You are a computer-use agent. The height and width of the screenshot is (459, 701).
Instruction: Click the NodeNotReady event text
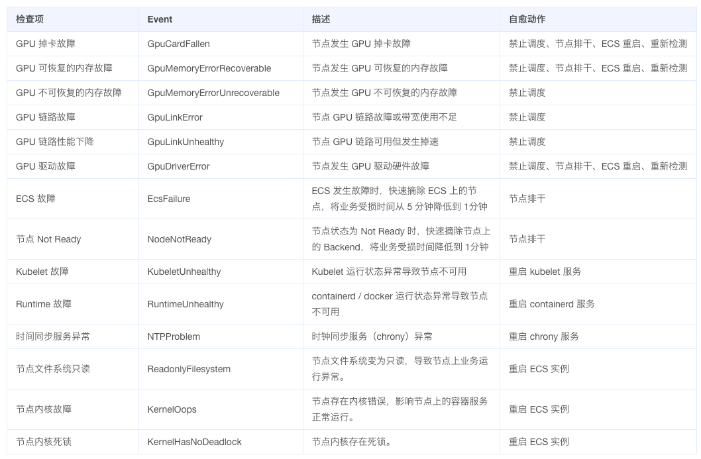point(179,239)
